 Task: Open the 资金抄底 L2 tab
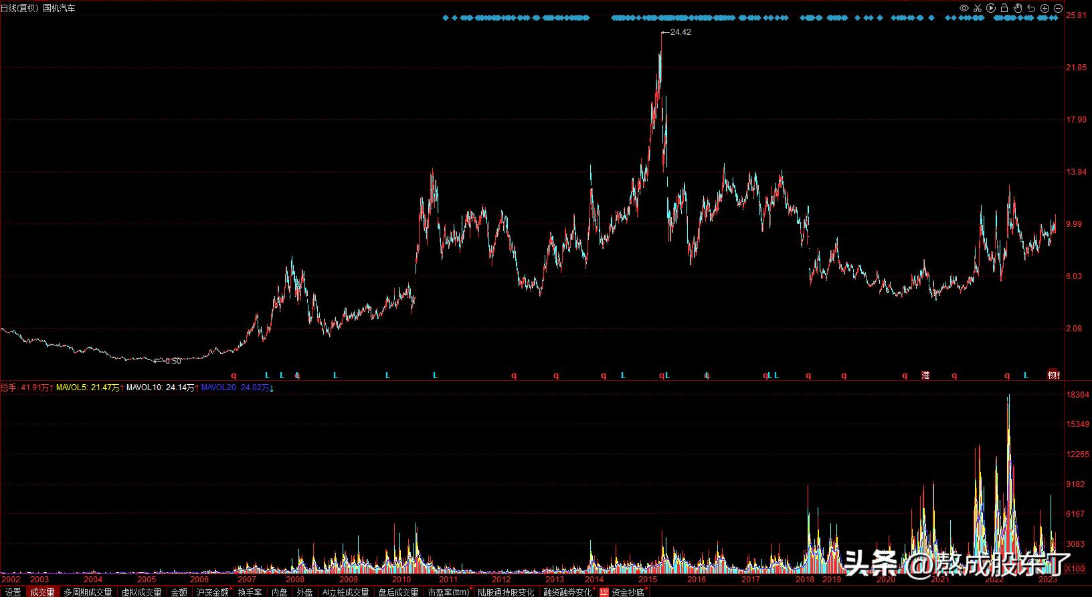[x=622, y=592]
